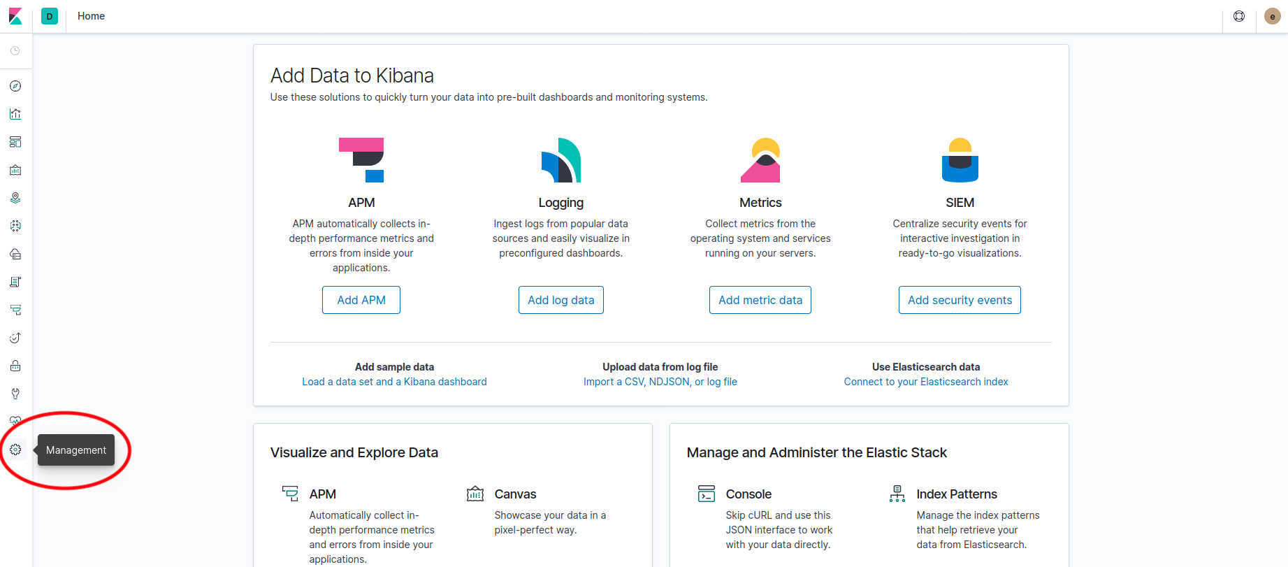Viewport: 1288px width, 567px height.
Task: Open Dev Tools wrench icon in sidebar
Action: click(15, 394)
